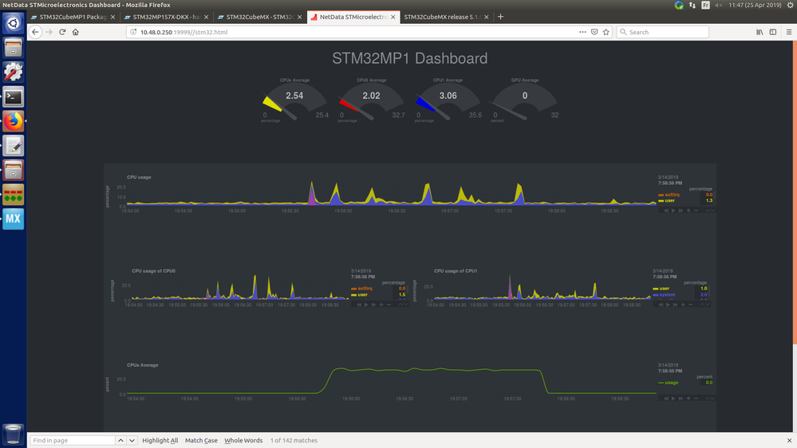Play the CPU usage chart
This screenshot has width=797, height=448.
[673, 210]
